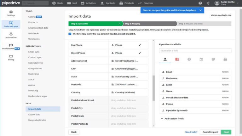
Task: Click the mapping list scrollbar thumb
Action: (x=153, y=88)
